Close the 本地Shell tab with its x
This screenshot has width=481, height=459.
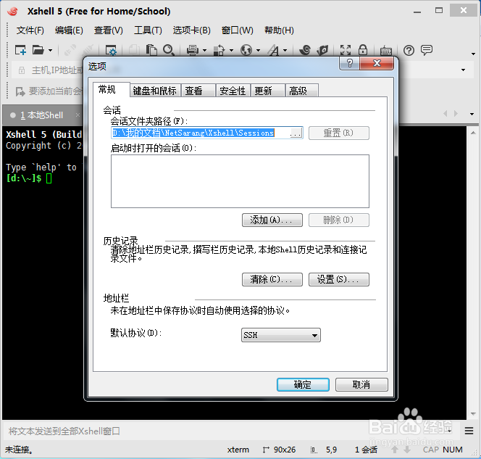pos(78,115)
